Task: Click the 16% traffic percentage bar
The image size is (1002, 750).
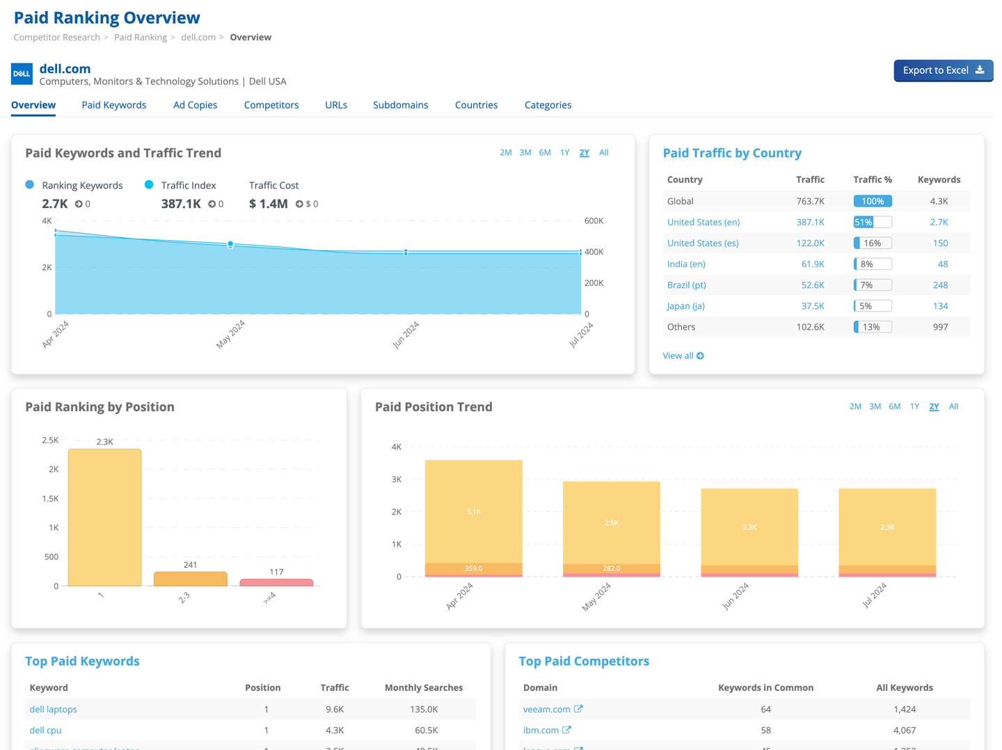Action: [x=873, y=243]
